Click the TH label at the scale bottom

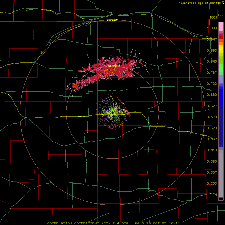coord(215,195)
